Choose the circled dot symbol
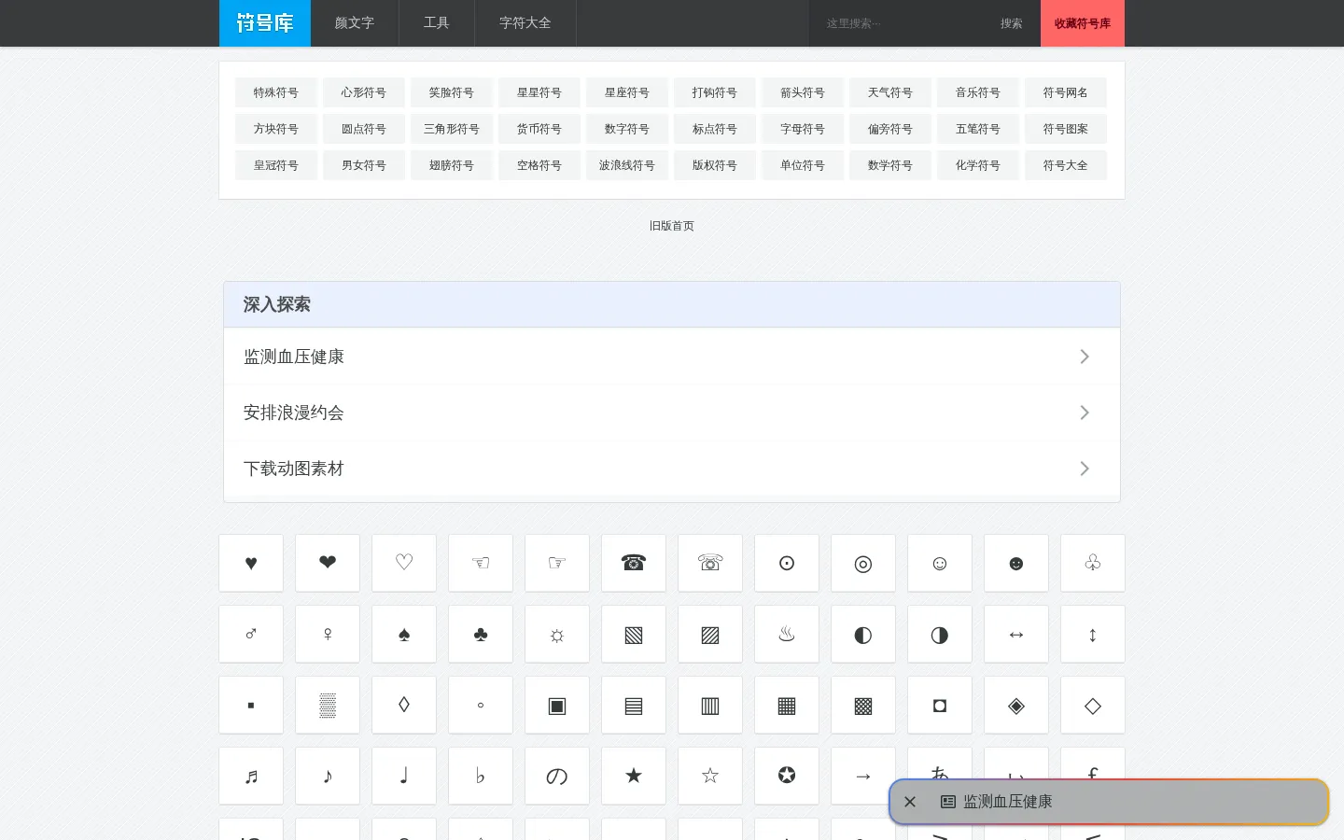Screen dimensions: 1344x840 (787, 563)
